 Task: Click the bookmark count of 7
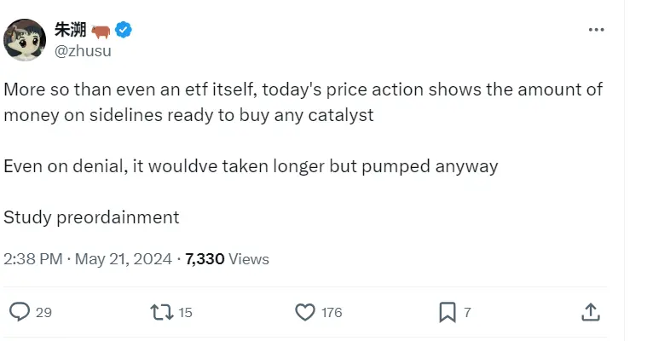point(468,313)
